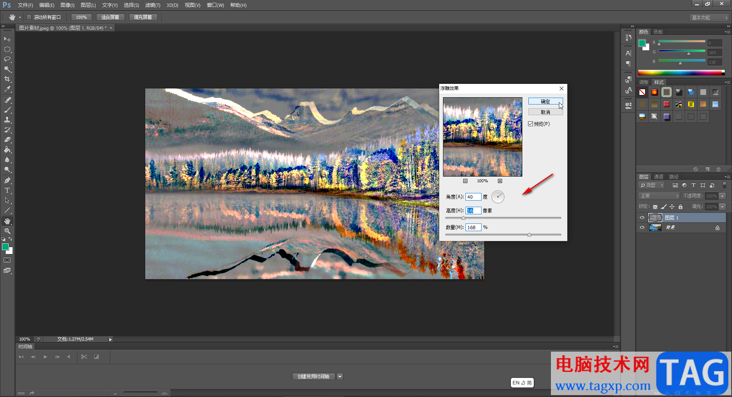Screen dimensions: 732x397
Task: Select the History Brush tool
Action: click(7, 130)
